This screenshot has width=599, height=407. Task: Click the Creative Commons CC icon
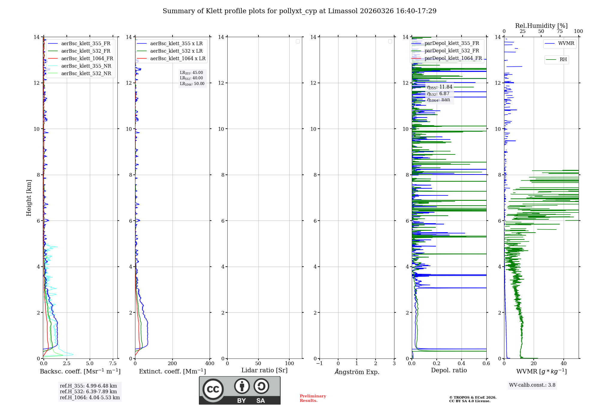point(213,389)
